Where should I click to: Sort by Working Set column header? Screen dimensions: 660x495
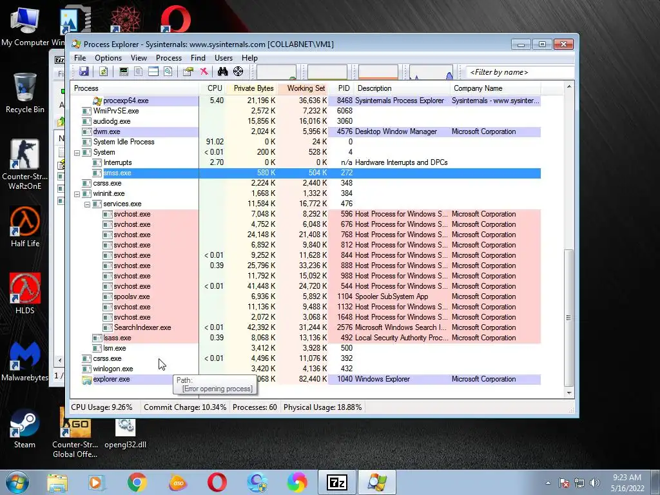[303, 88]
